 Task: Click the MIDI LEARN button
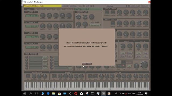click(144, 6)
